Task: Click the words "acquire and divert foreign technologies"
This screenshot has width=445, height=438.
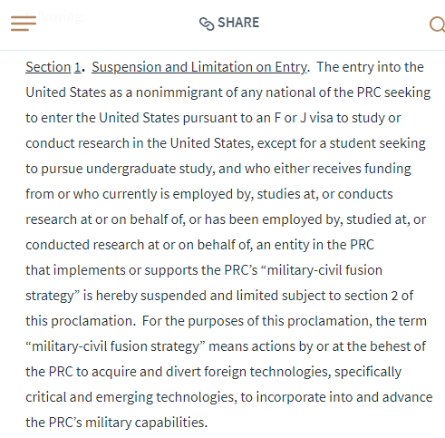Action: point(210,372)
